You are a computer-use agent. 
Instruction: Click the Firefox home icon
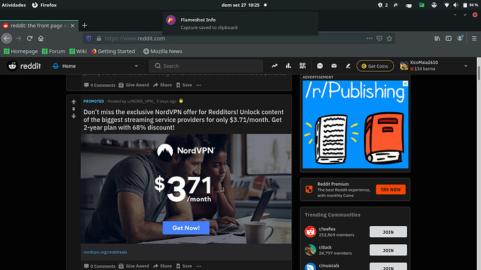pos(41,38)
